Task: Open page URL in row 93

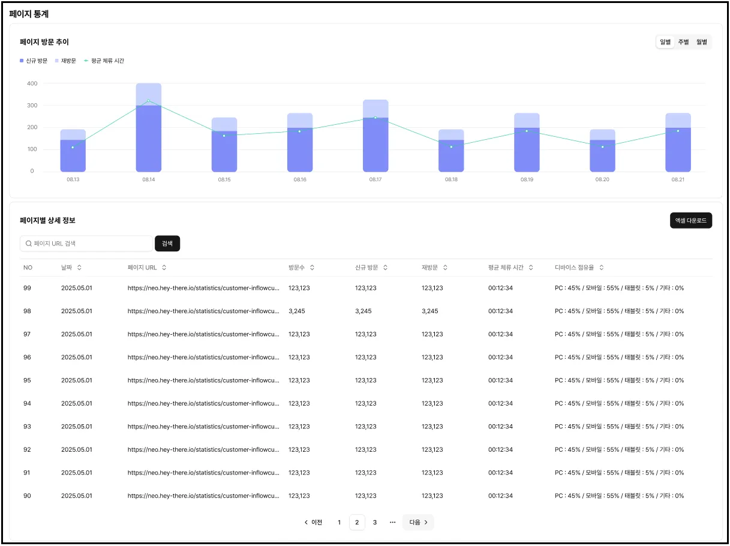Action: 203,427
